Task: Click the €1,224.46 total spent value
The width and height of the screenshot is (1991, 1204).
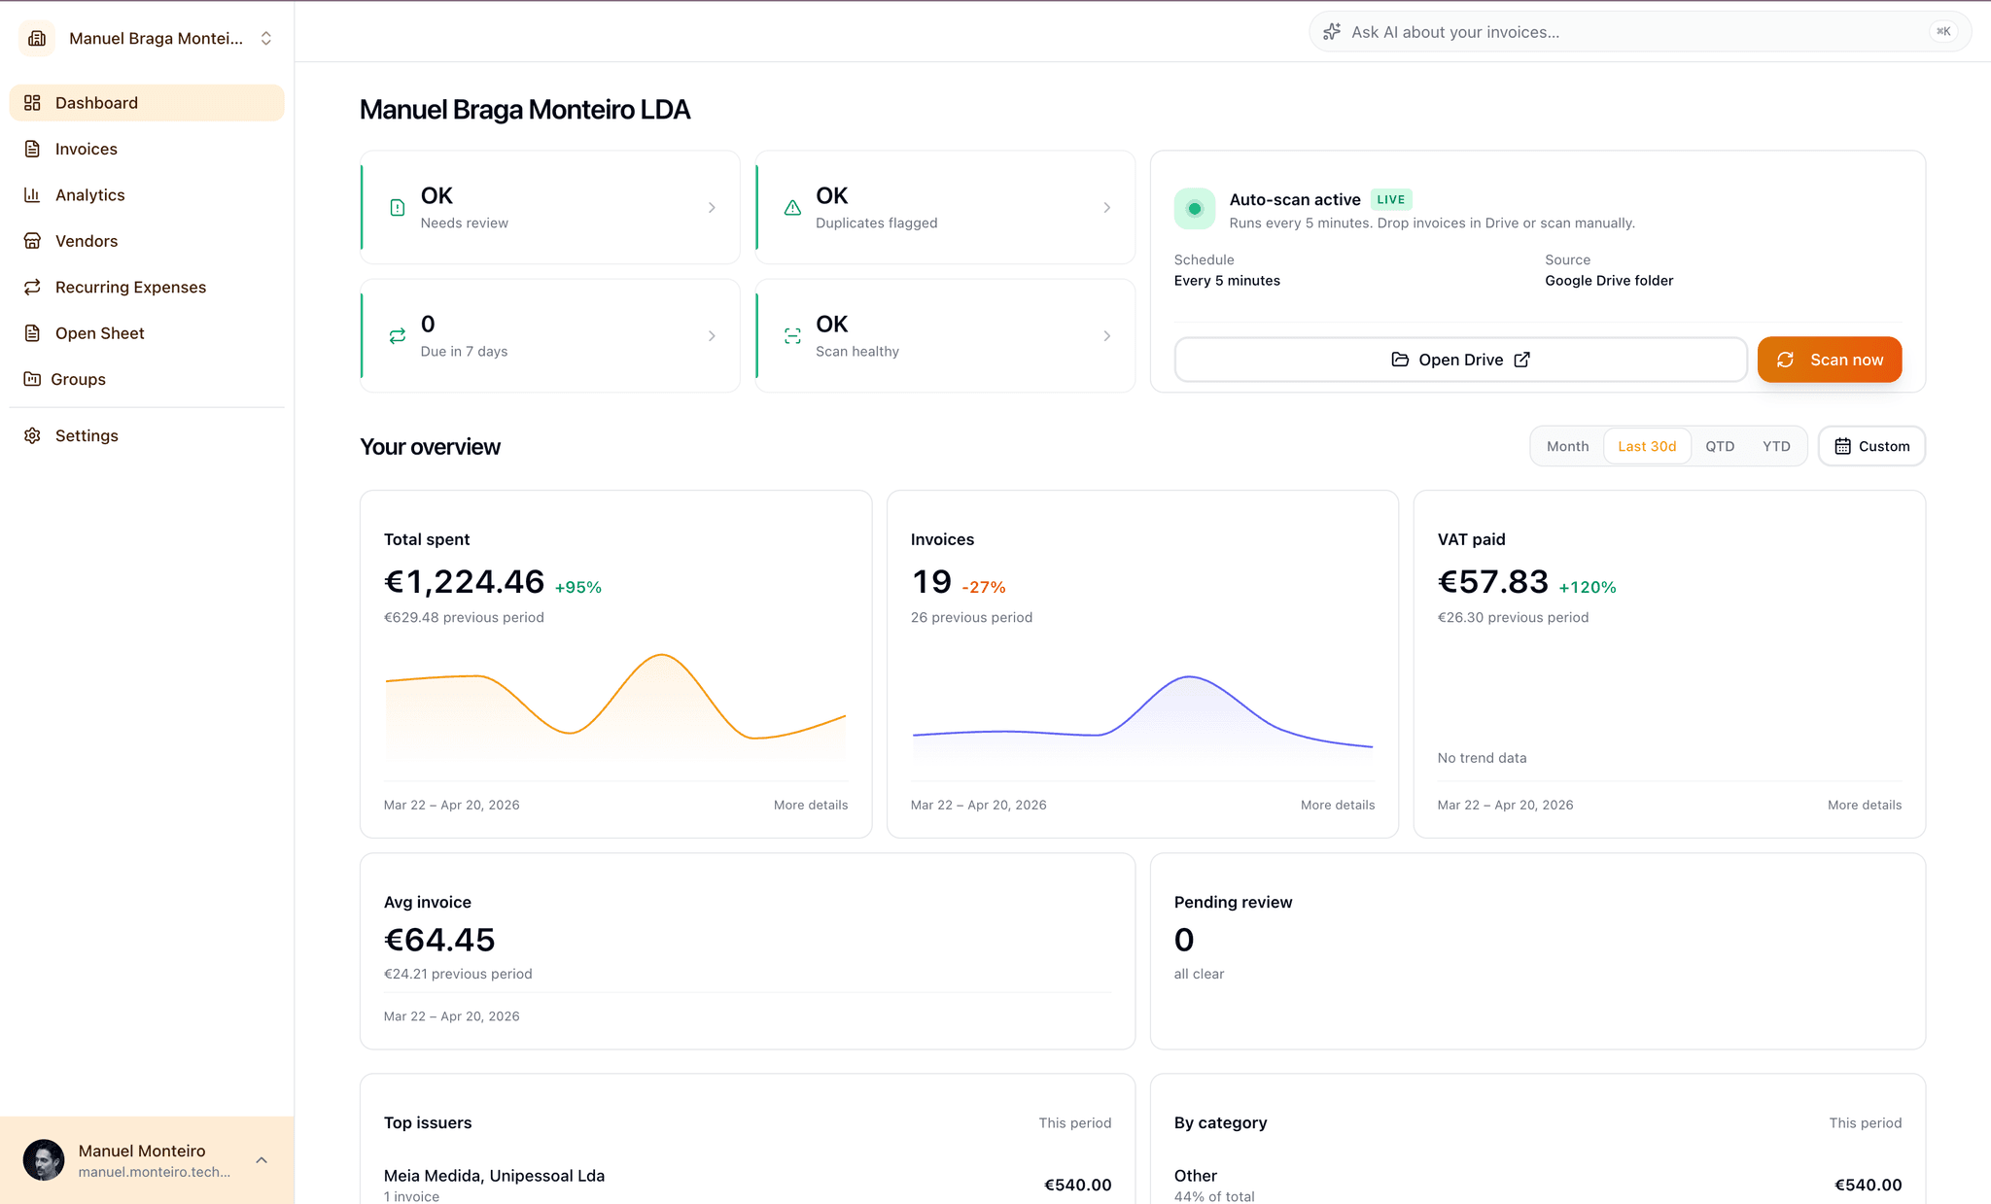Action: 464,581
